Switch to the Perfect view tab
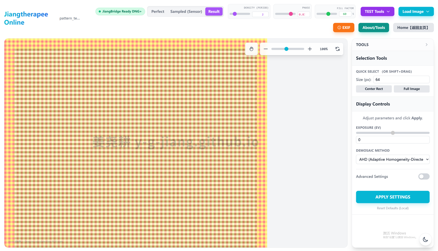 pyautogui.click(x=158, y=12)
